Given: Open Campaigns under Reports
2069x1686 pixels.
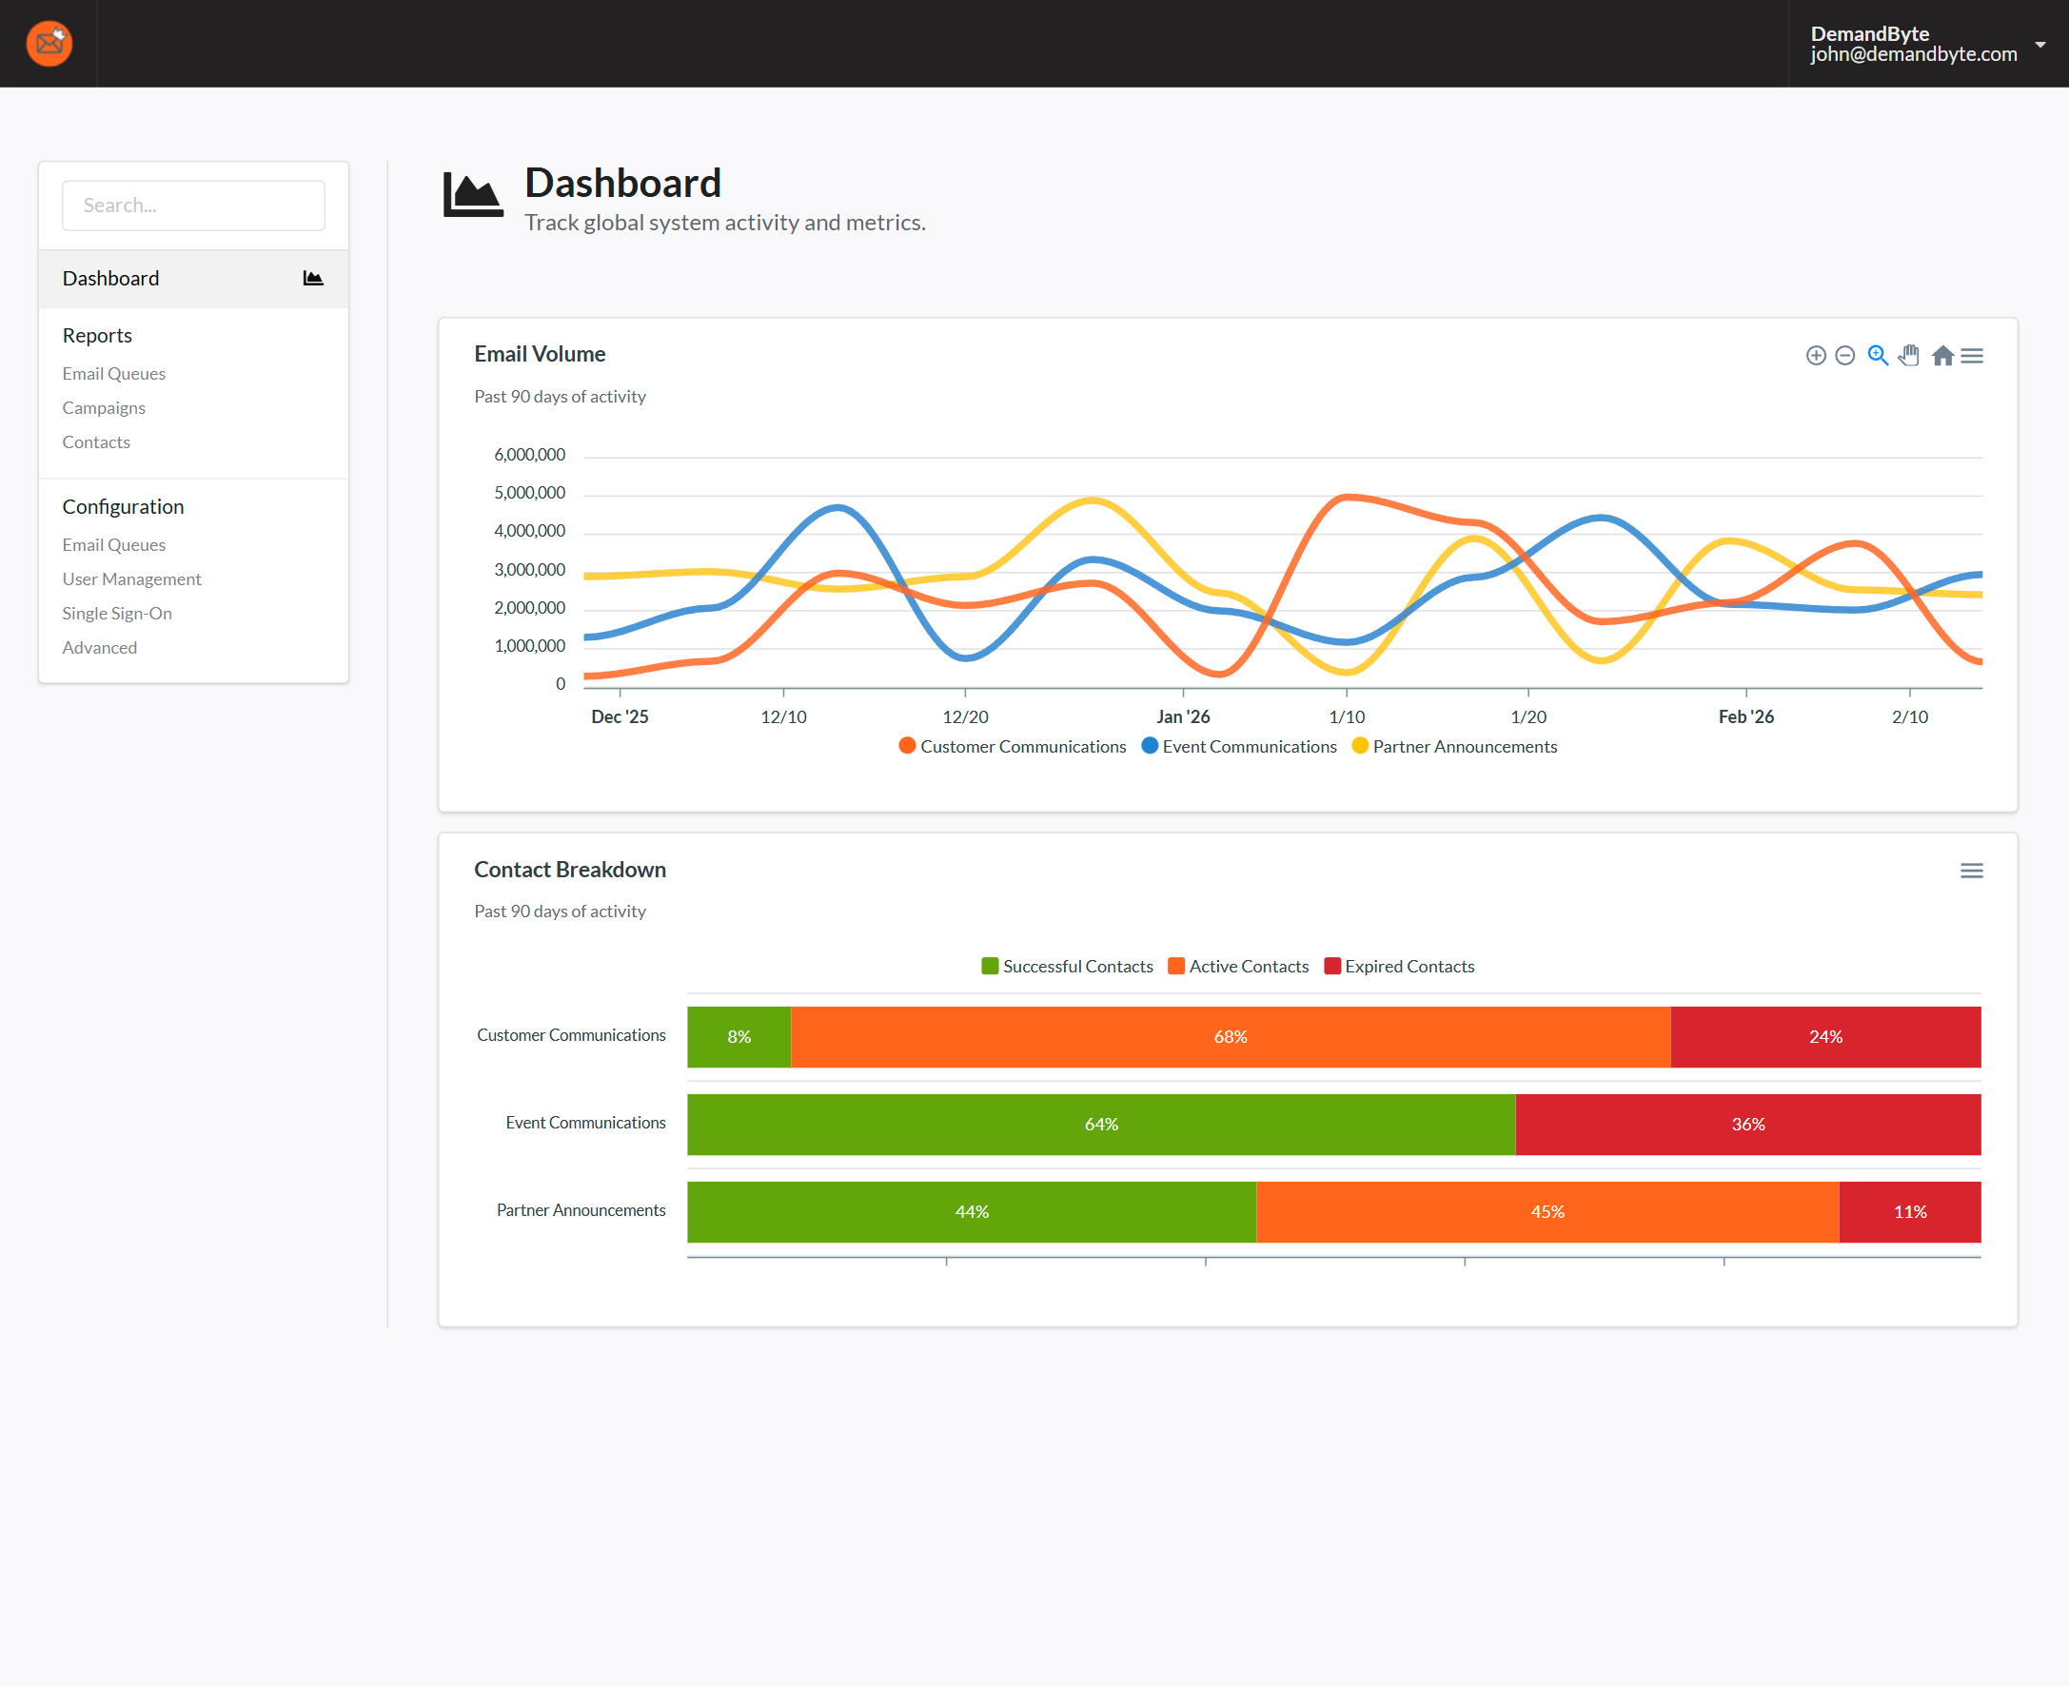Looking at the screenshot, I should 104,408.
